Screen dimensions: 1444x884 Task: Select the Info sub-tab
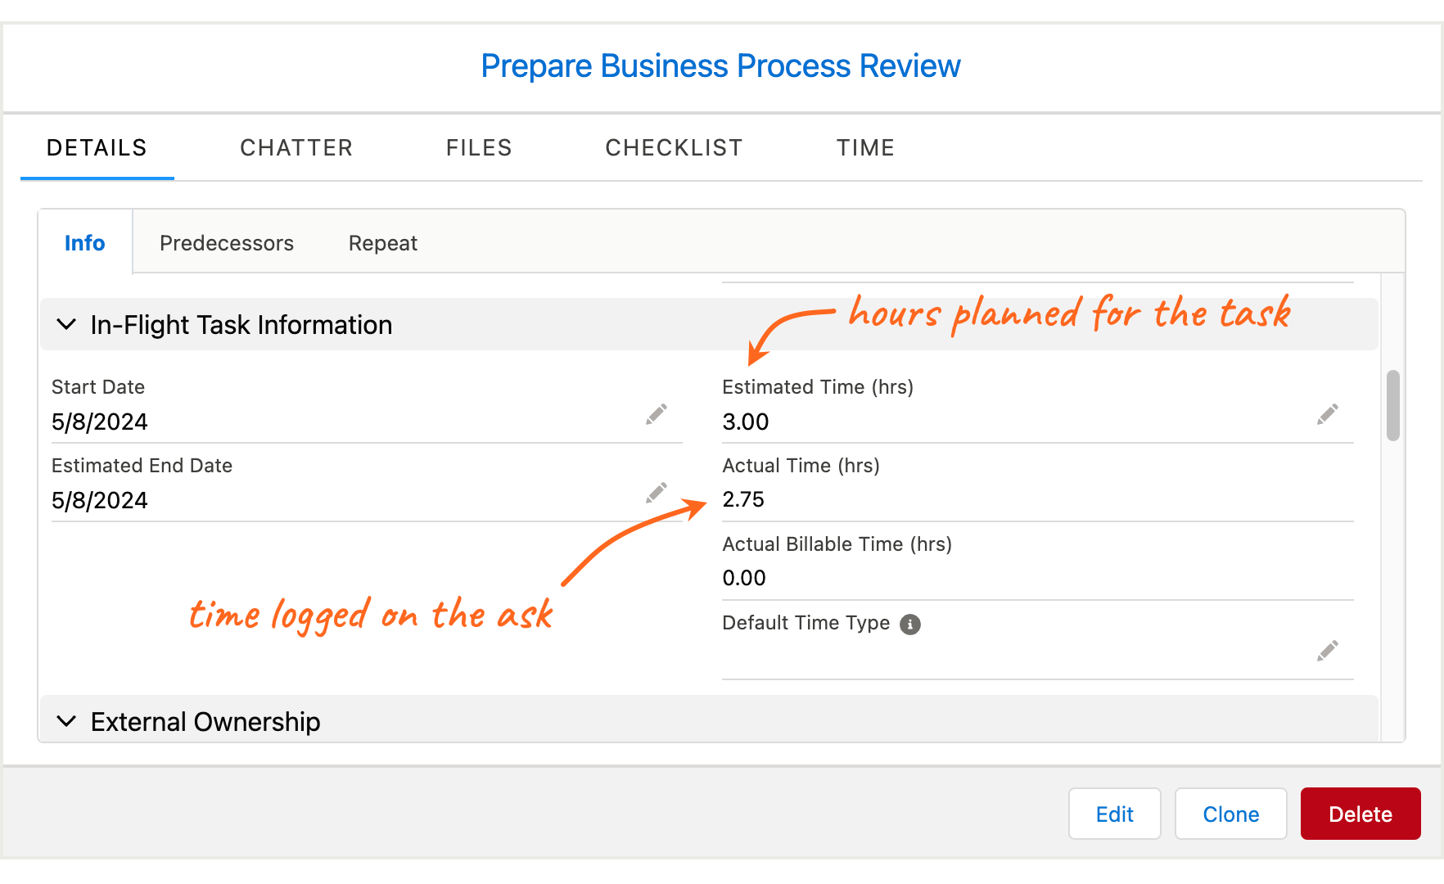coord(85,243)
